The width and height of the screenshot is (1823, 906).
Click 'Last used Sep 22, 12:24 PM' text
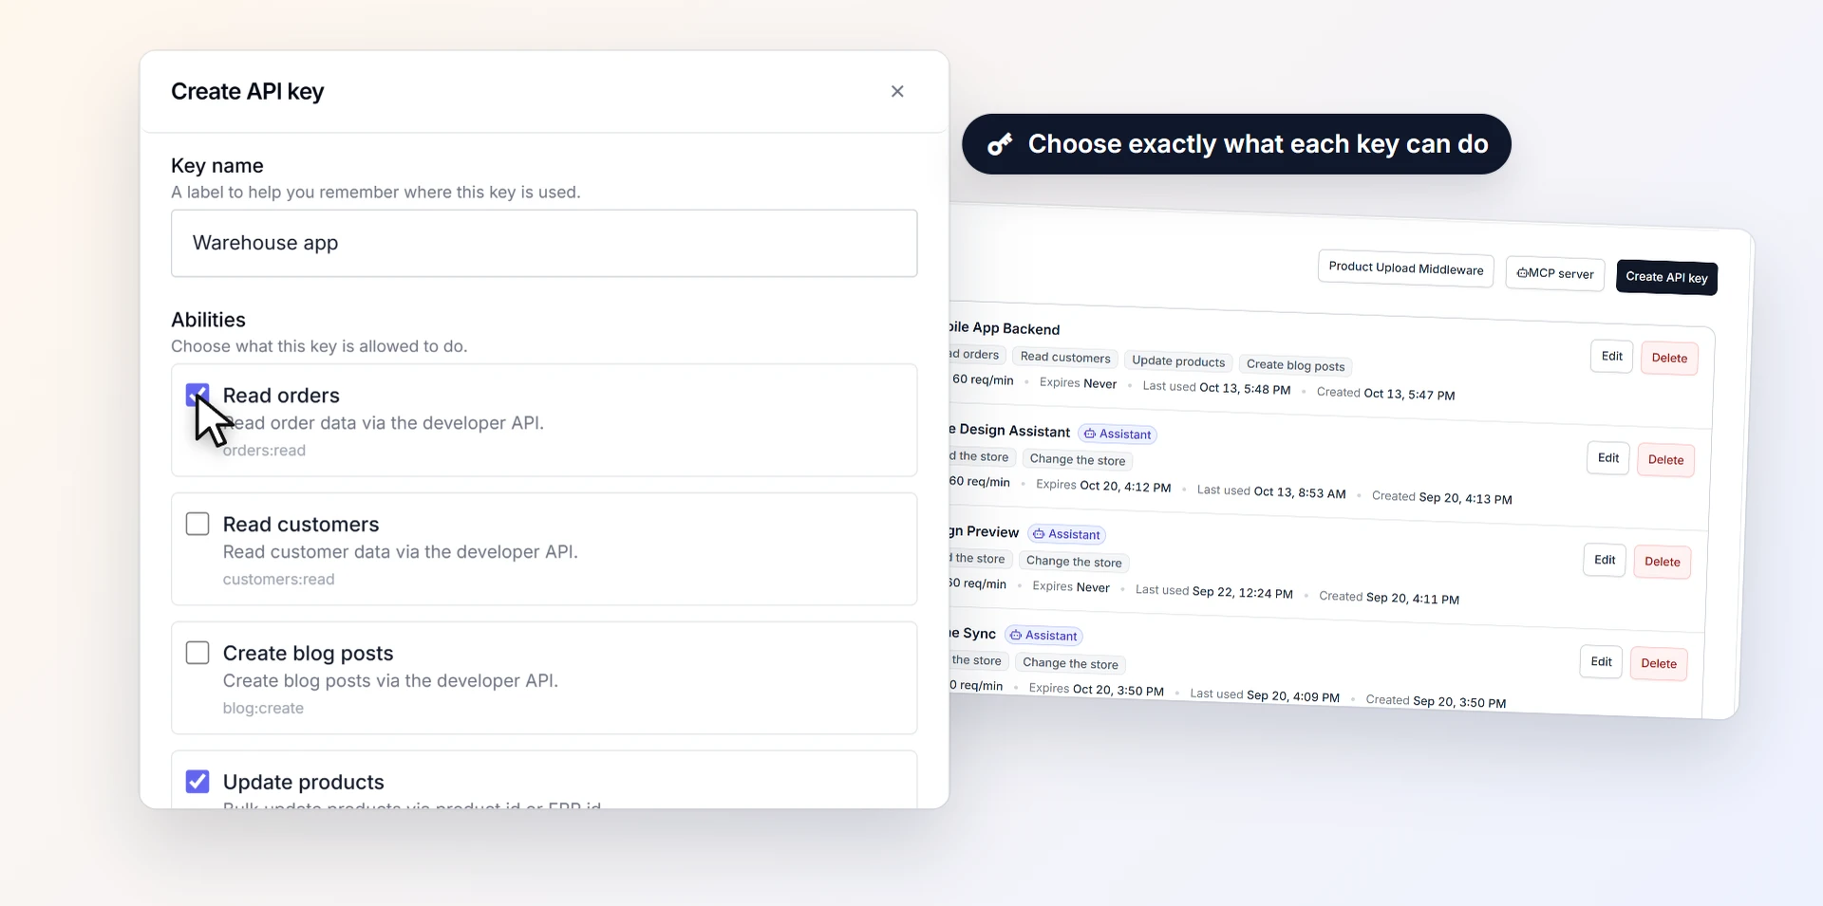tap(1213, 591)
